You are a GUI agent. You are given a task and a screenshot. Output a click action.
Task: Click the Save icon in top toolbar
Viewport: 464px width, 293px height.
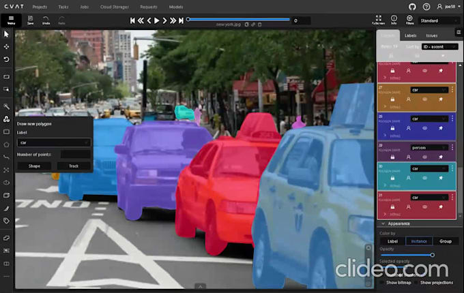click(x=30, y=20)
